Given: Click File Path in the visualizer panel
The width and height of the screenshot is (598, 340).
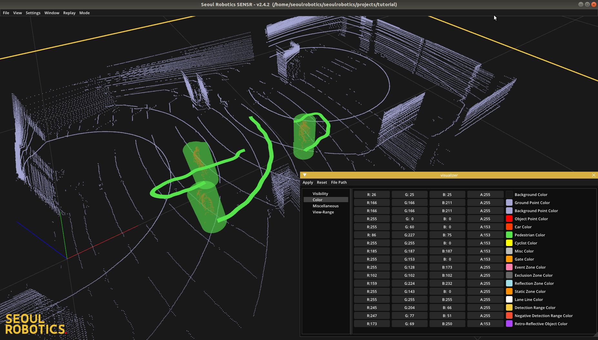Looking at the screenshot, I should click(339, 182).
